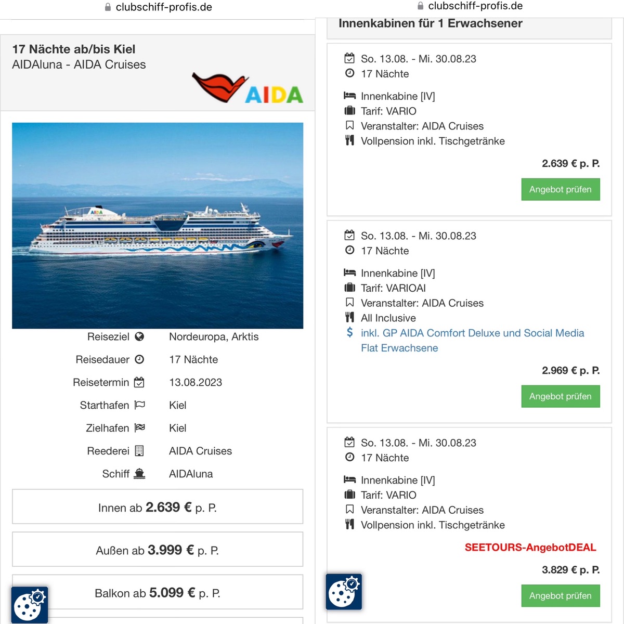Select Innen ab 2.639 € option

[x=158, y=506]
